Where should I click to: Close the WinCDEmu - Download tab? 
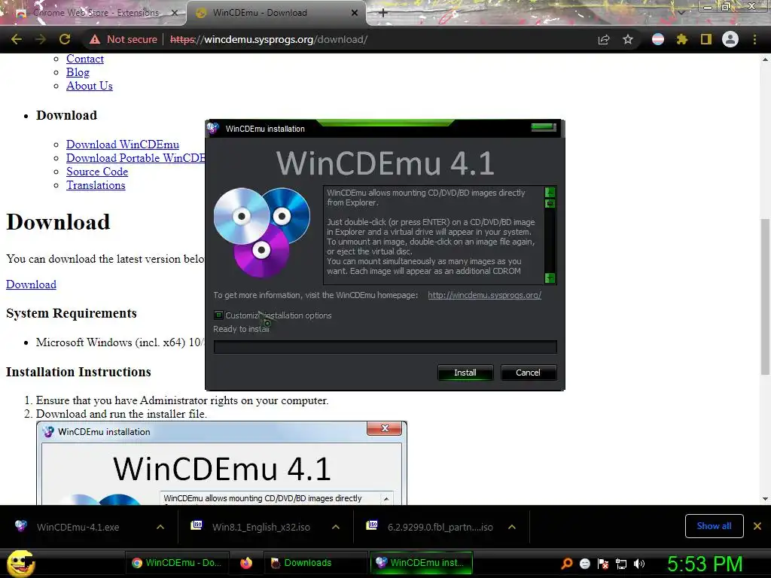tap(355, 13)
